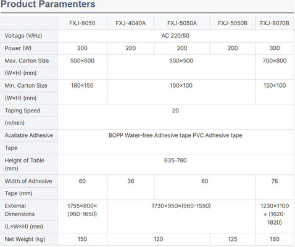Click the 700×800 max carton cell

point(275,67)
